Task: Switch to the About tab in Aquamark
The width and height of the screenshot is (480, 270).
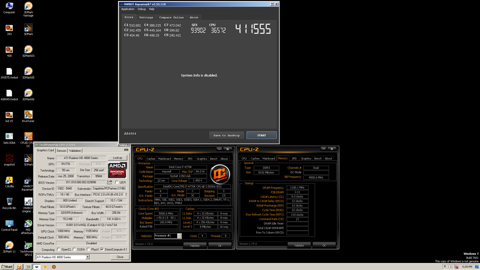Action: [194, 17]
